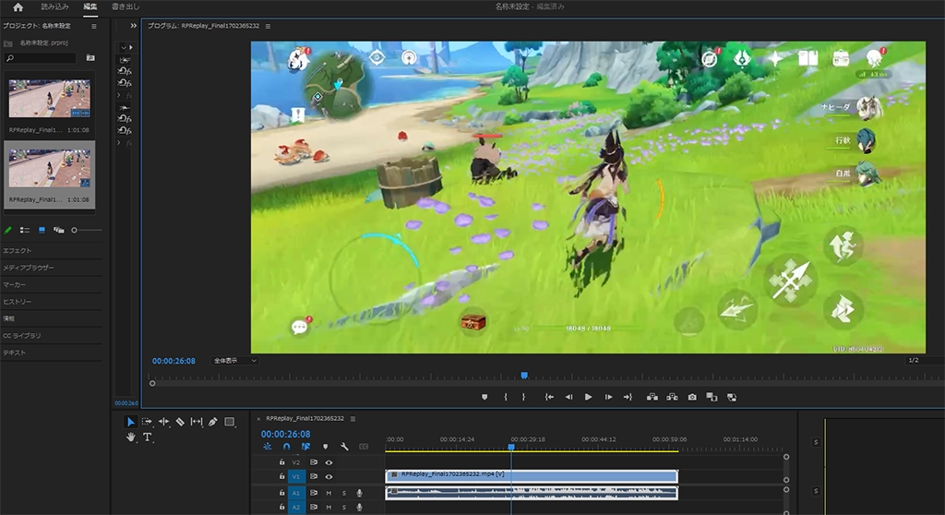Screen dimensions: 945x515
Task: Add marker in timeline panel
Action: [326, 447]
